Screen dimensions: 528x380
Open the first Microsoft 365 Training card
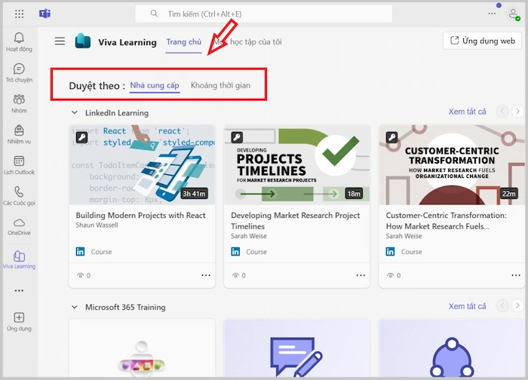click(x=142, y=348)
